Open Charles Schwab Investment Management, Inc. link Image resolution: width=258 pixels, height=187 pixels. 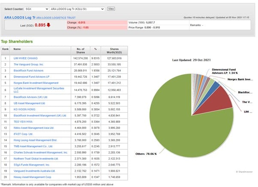point(41,152)
